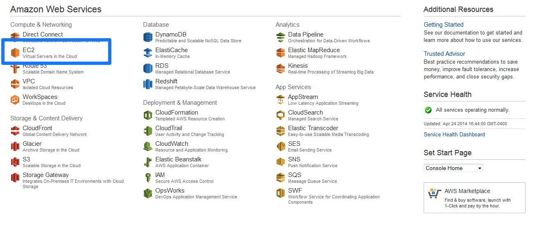Click the WorkSpaces icon
Screen dimensions: 533x230
click(15, 100)
